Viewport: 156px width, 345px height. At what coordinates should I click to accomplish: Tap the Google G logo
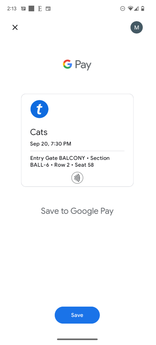click(x=67, y=64)
